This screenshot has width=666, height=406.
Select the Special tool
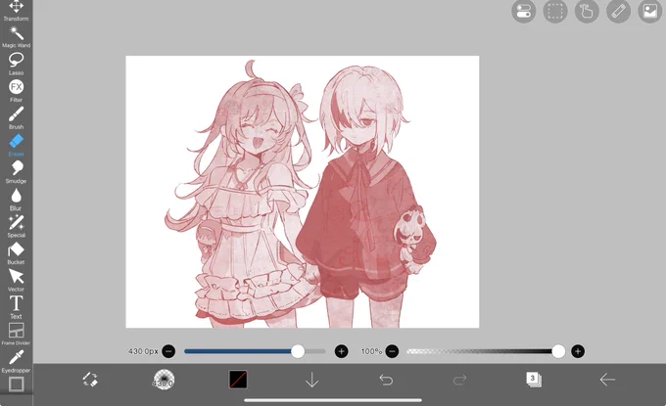pos(16,227)
